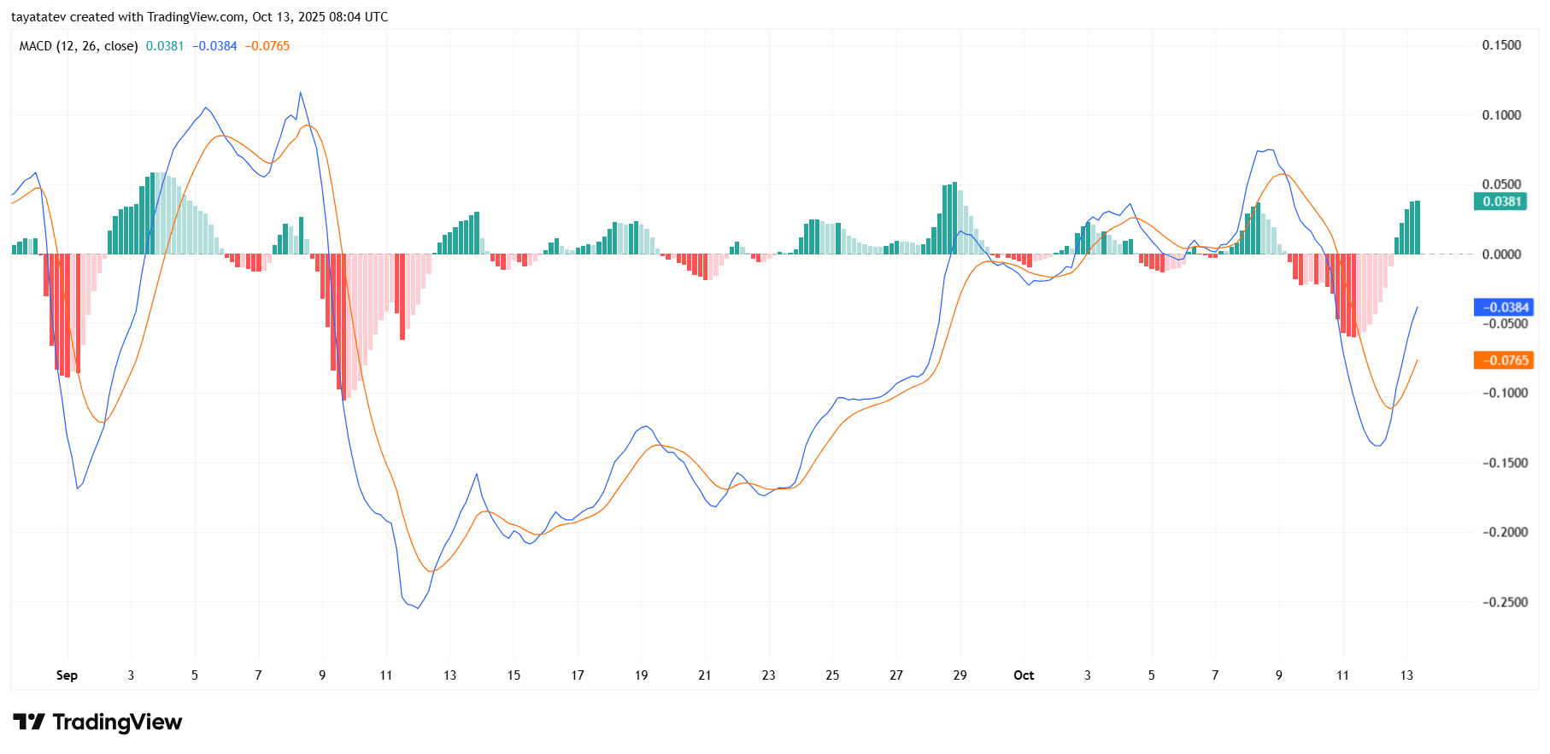Click the 0.0000 zero level on price scale
This screenshot has height=754, width=1550.
pos(1501,254)
